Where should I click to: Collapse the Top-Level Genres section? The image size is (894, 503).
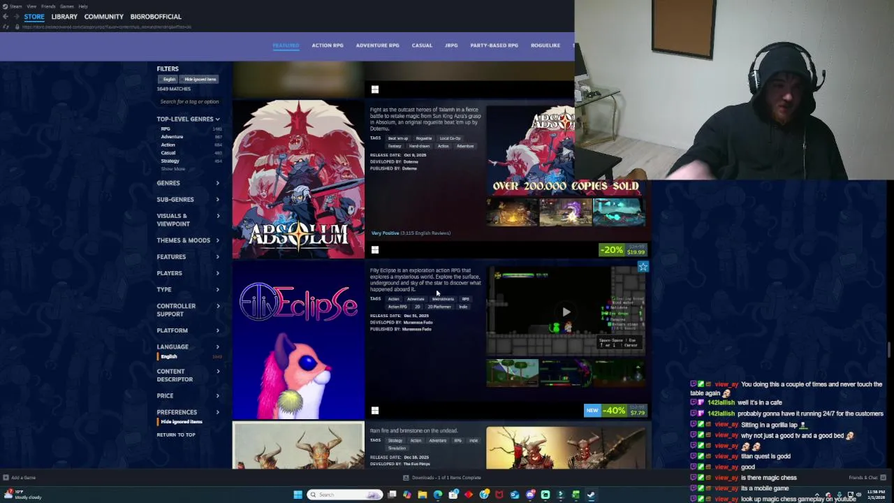point(188,119)
